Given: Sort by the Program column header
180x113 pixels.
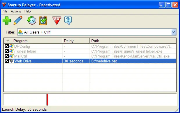Looking at the screenshot, I should pyautogui.click(x=33, y=41).
